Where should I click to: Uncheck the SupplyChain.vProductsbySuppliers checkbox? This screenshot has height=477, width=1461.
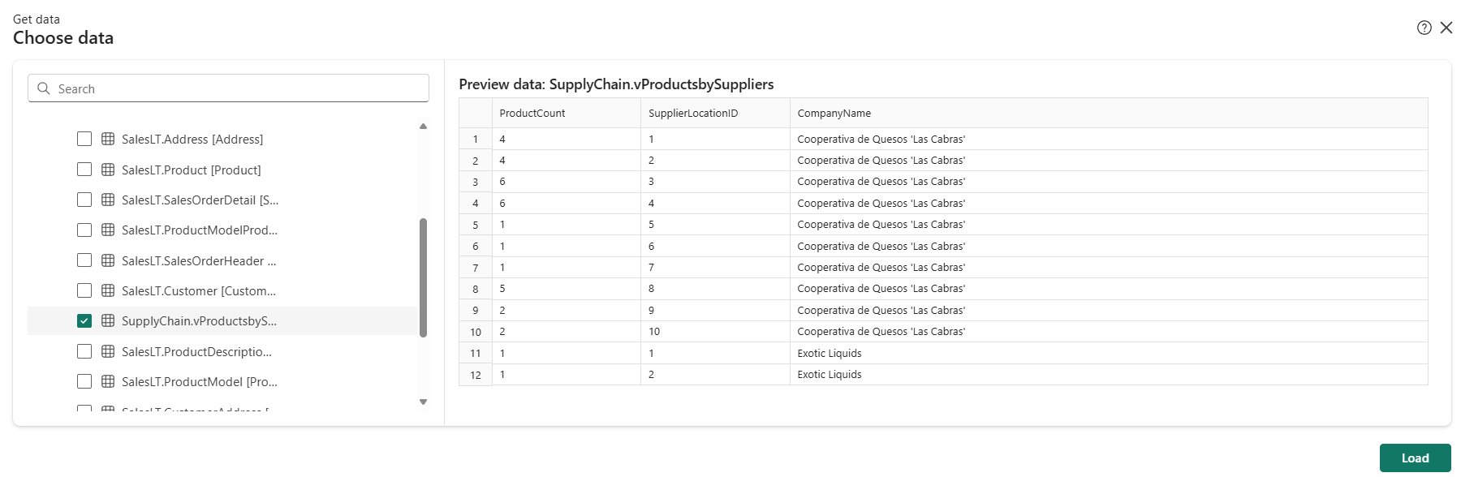84,320
